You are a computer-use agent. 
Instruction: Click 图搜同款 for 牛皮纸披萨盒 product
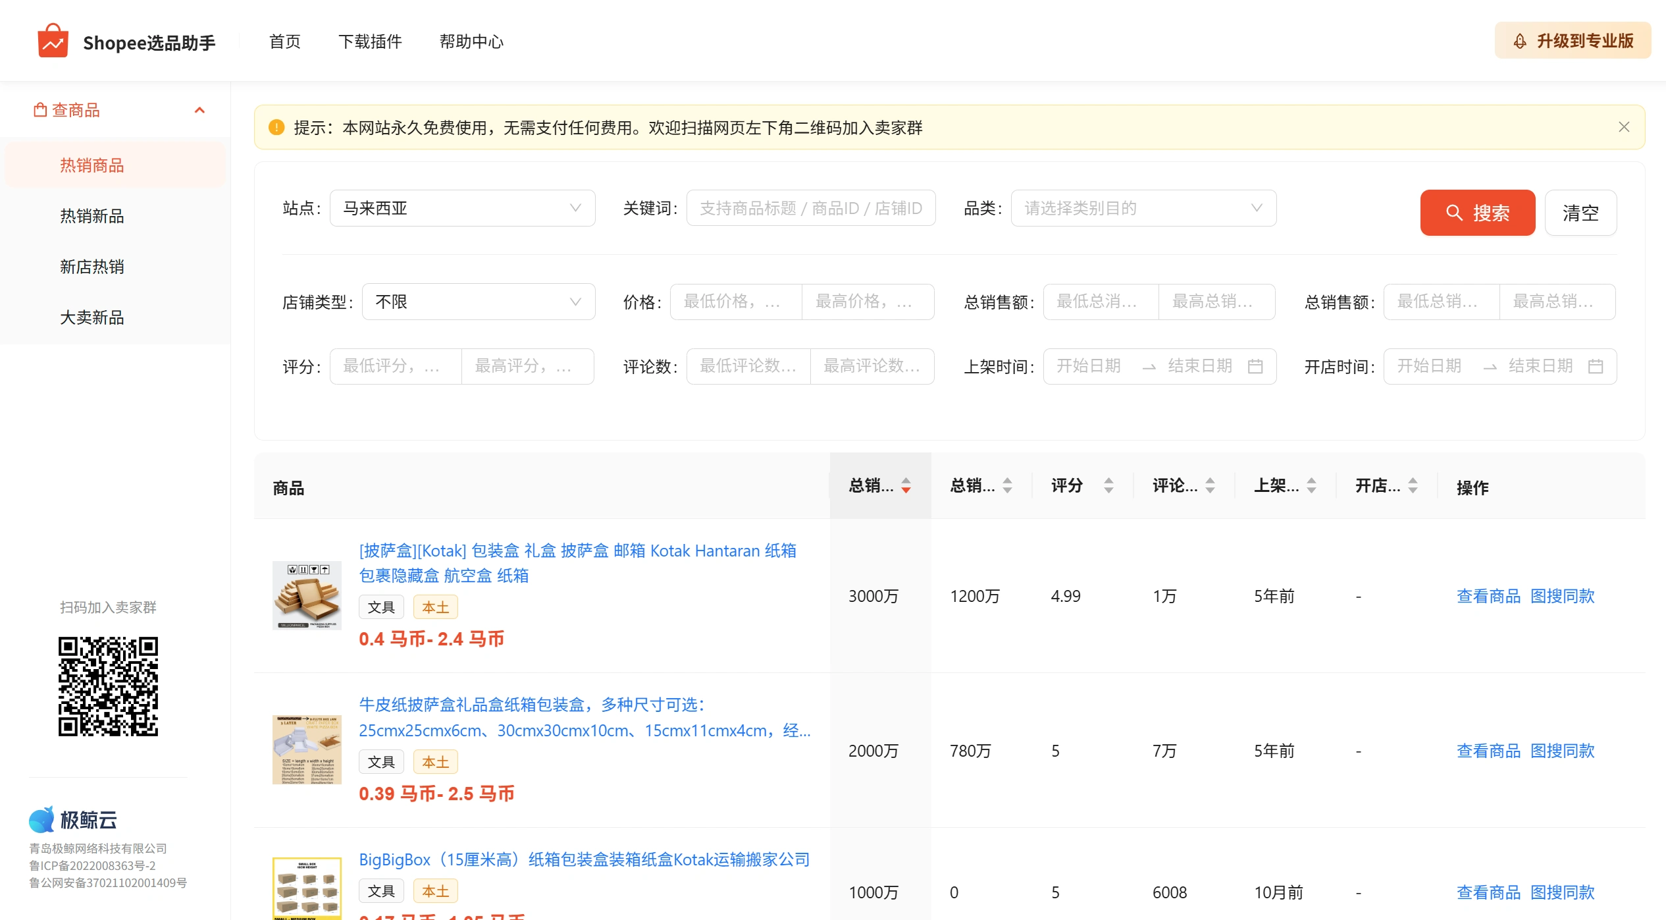pyautogui.click(x=1563, y=751)
